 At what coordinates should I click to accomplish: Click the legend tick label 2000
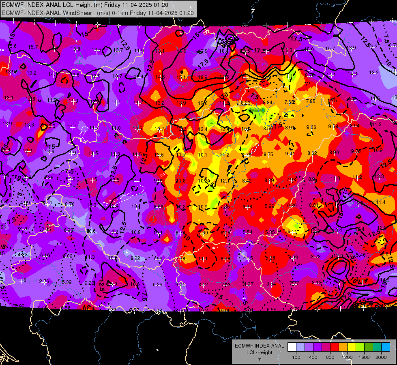(x=381, y=357)
